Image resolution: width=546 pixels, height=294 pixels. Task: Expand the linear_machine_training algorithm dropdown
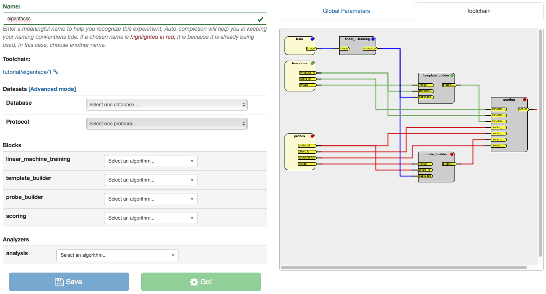[x=151, y=161]
